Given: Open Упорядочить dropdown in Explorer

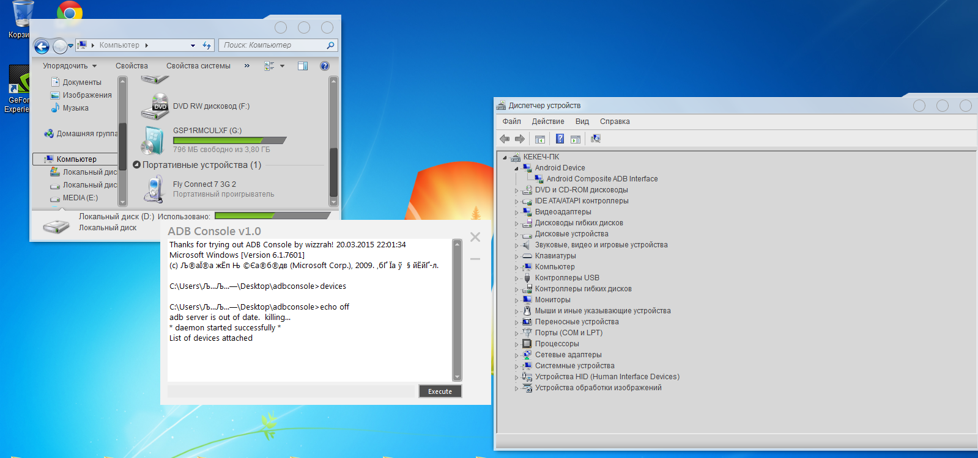Looking at the screenshot, I should pyautogui.click(x=69, y=66).
